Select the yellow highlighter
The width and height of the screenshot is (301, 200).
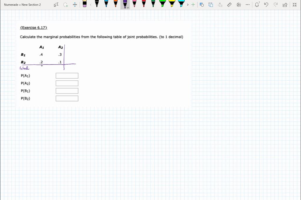tap(172, 5)
